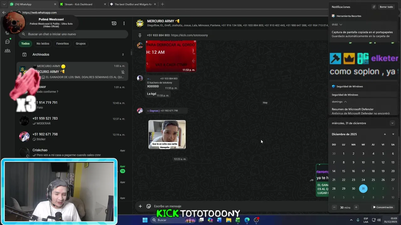This screenshot has width=401, height=225.
Task: Select Grupos chat filter
Action: (x=81, y=43)
